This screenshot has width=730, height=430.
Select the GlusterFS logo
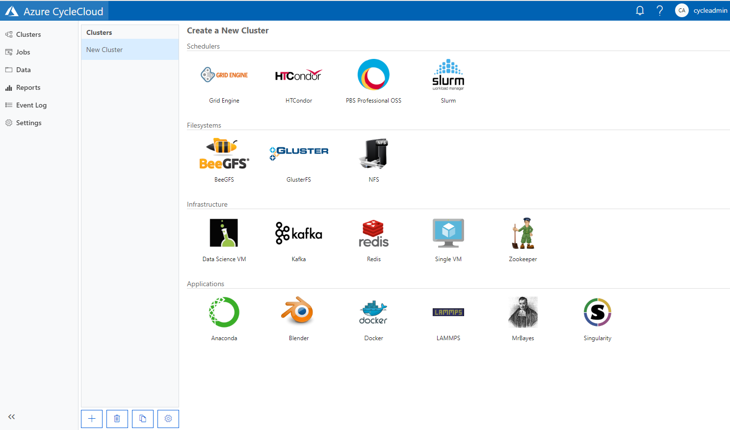(x=299, y=154)
